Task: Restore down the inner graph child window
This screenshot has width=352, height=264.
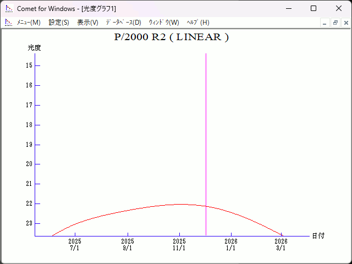Action: [x=335, y=23]
